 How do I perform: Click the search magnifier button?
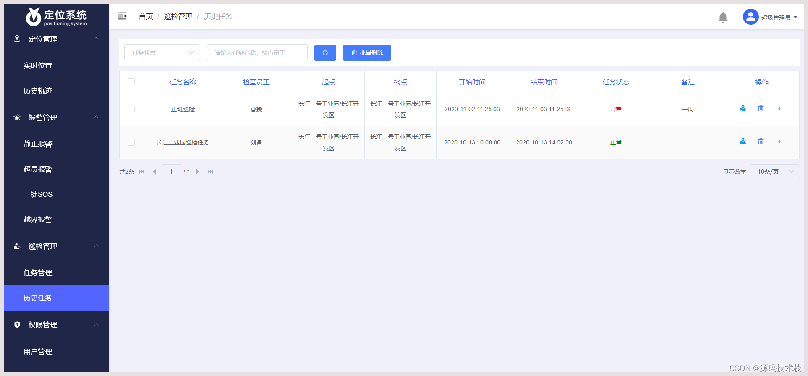[325, 53]
